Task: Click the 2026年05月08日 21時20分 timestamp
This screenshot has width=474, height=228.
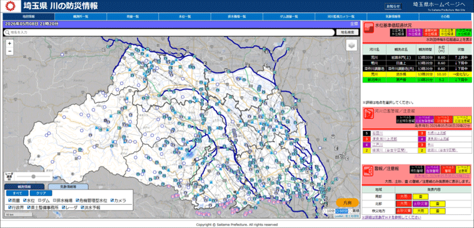Action: coord(32,24)
